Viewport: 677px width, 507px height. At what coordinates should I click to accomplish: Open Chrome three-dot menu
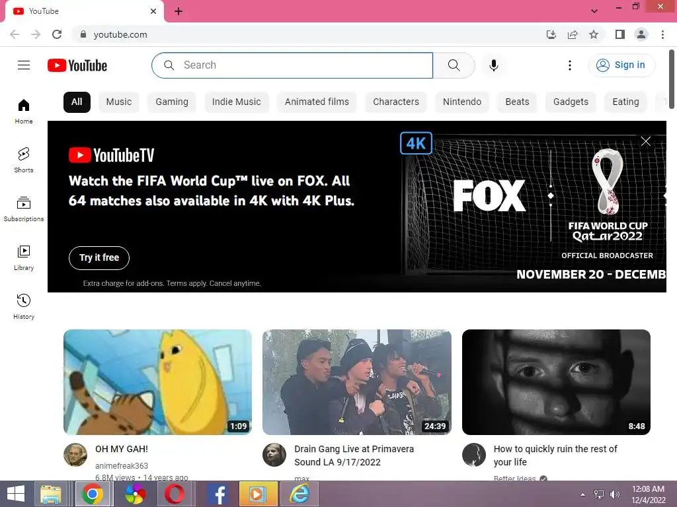pos(662,34)
